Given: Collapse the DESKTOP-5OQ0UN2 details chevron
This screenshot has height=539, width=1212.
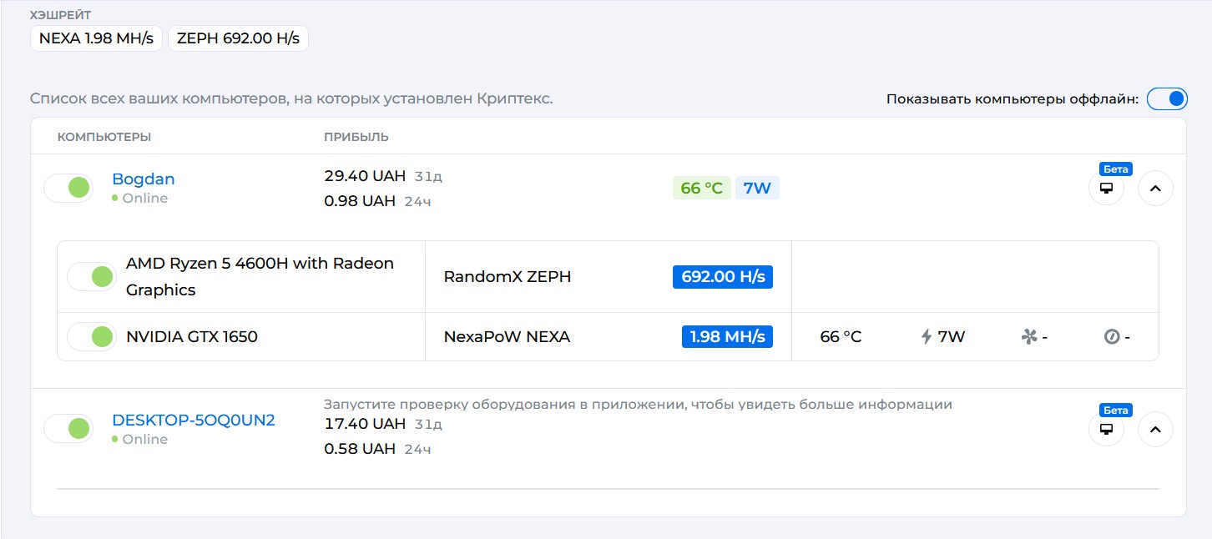Looking at the screenshot, I should tap(1155, 430).
